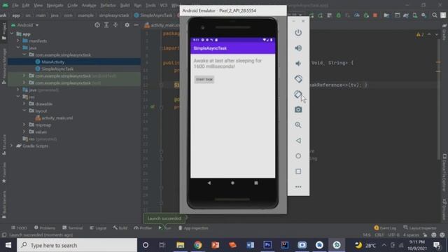The image size is (448, 252).
Task: Expand the manifests folder
Action: 18,41
